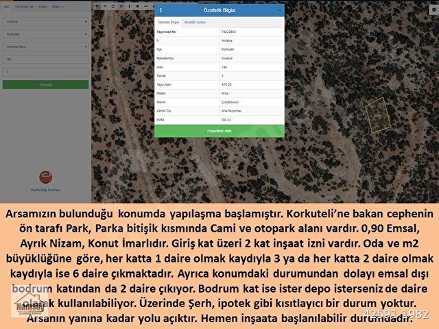Click the highlighted yellow parcel on map
Image resolution: width=439 pixels, height=329 pixels.
pos(378,114)
